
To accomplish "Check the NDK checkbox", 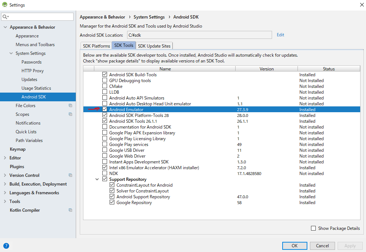I will point(105,173).
